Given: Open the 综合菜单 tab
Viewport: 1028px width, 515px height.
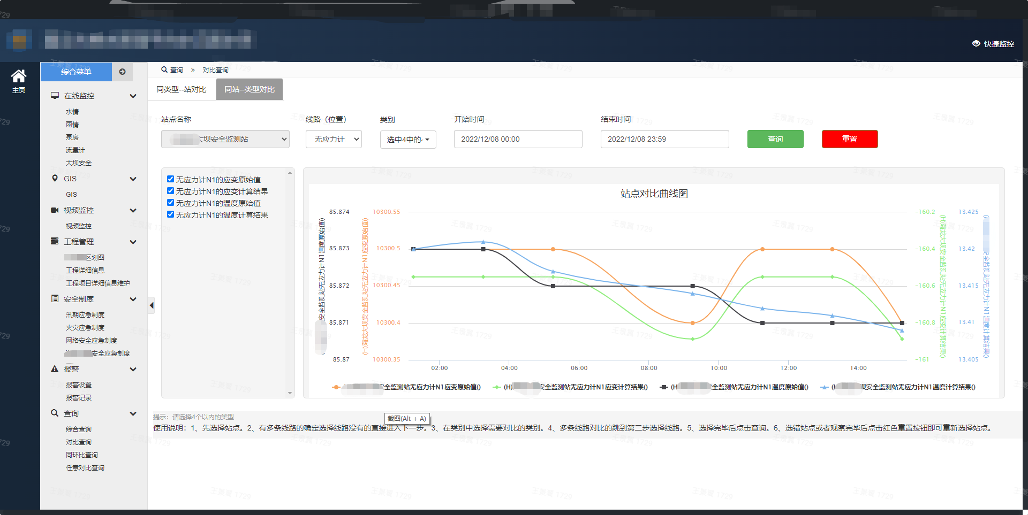Looking at the screenshot, I should [76, 72].
